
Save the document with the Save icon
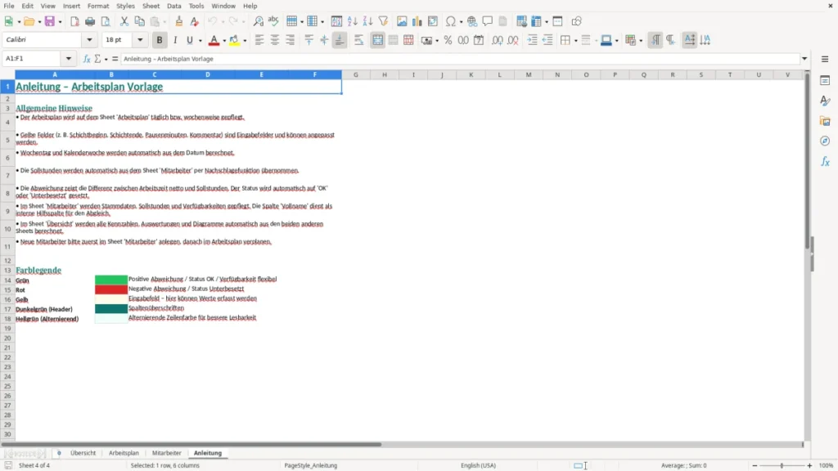click(x=50, y=21)
